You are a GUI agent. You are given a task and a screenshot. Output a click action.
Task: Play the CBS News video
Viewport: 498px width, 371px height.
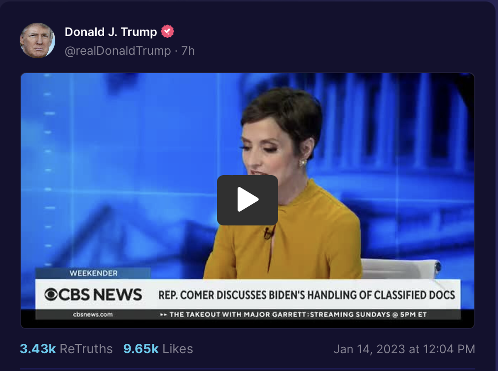pyautogui.click(x=248, y=200)
